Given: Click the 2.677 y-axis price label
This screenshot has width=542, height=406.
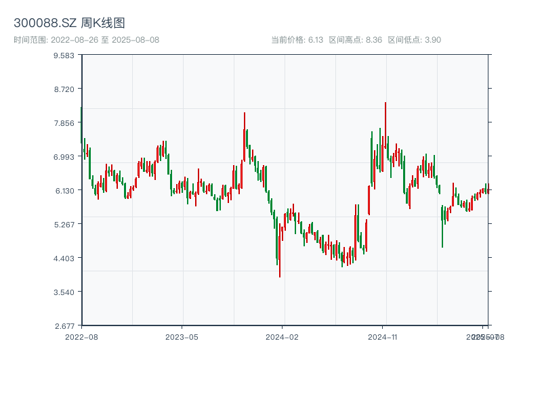Looking at the screenshot, I should coord(64,325).
